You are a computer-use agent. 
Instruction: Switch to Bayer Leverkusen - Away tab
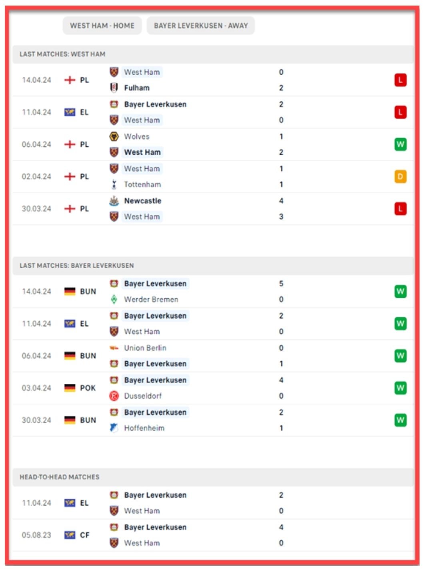coord(201,26)
